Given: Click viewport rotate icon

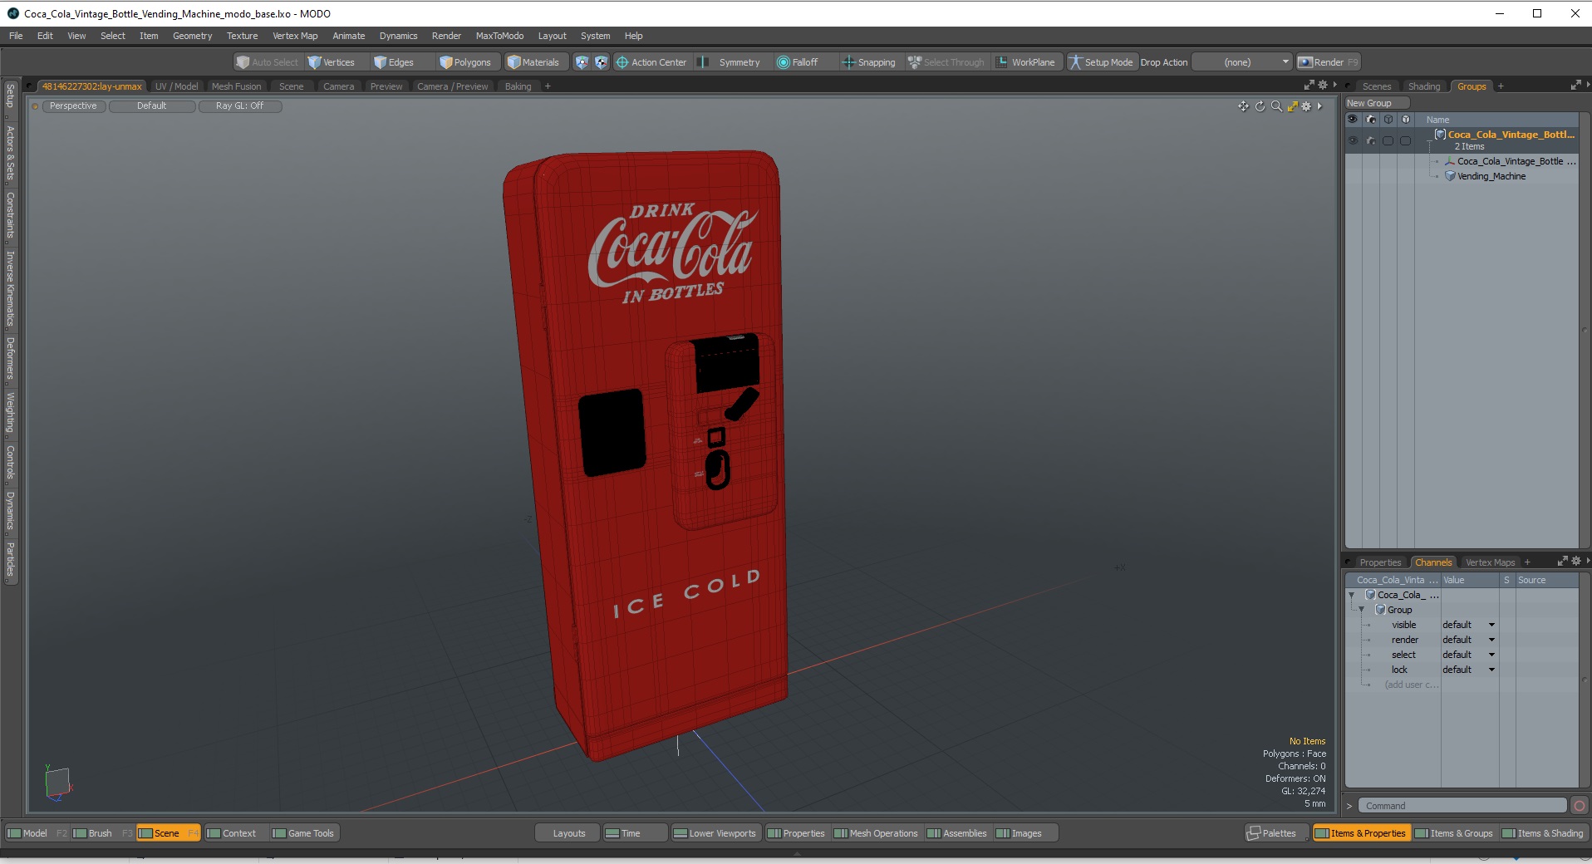Looking at the screenshot, I should pos(1260,106).
